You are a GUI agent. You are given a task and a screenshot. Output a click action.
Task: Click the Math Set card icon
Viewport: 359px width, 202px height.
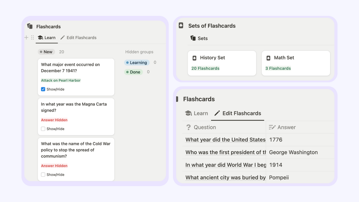pos(268,58)
